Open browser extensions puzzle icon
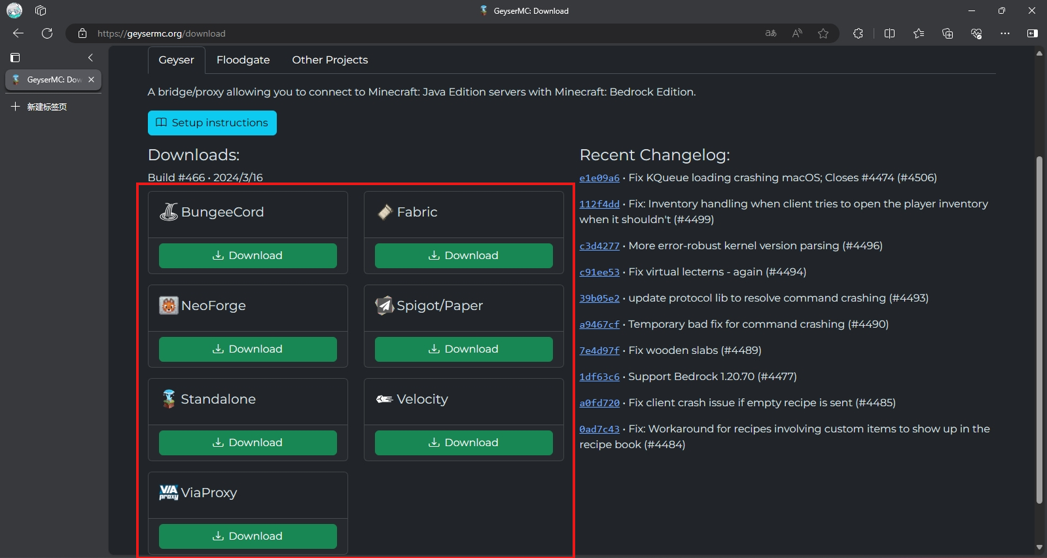Viewport: 1047px width, 558px height. click(858, 33)
